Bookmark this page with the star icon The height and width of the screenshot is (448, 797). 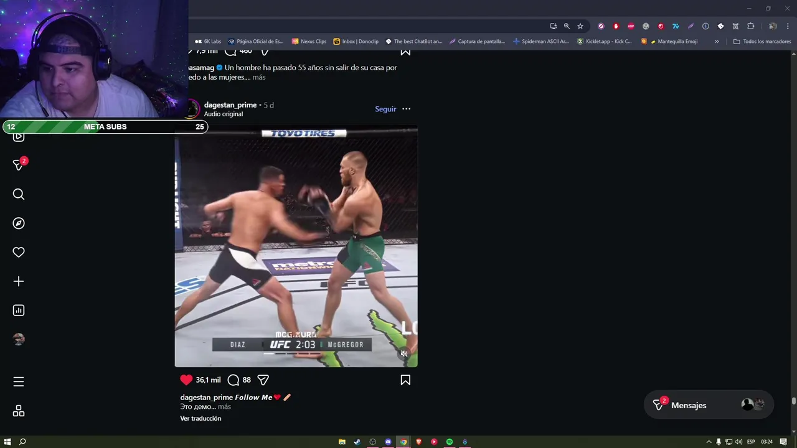[580, 26]
